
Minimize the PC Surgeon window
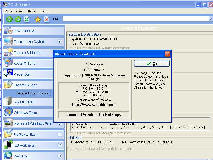(x=198, y=5)
